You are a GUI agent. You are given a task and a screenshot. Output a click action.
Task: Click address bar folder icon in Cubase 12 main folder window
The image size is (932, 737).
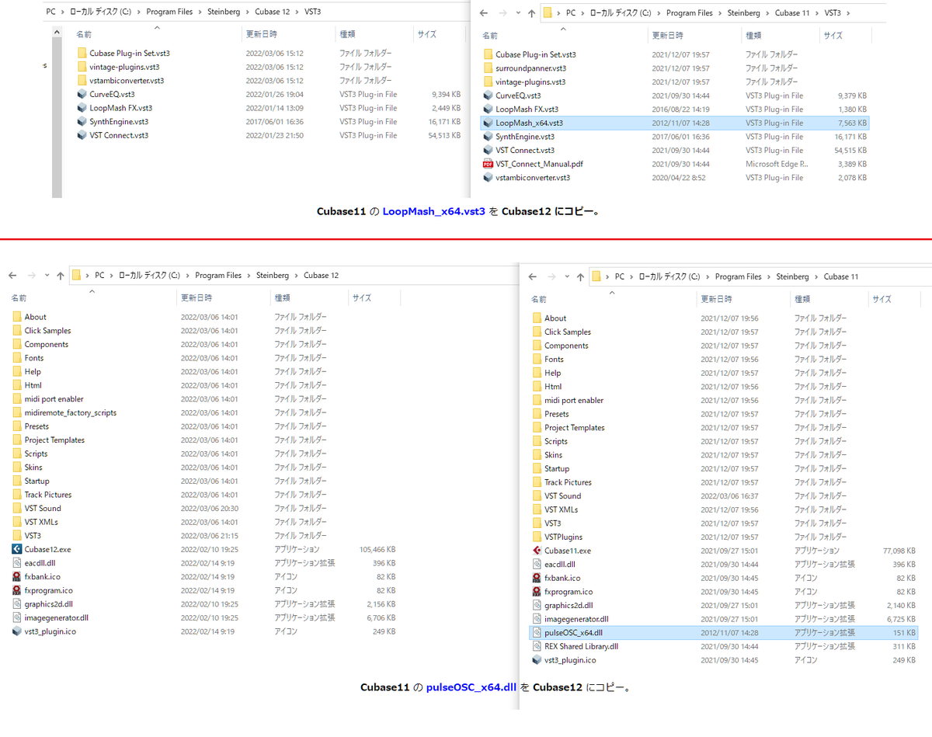(x=76, y=276)
